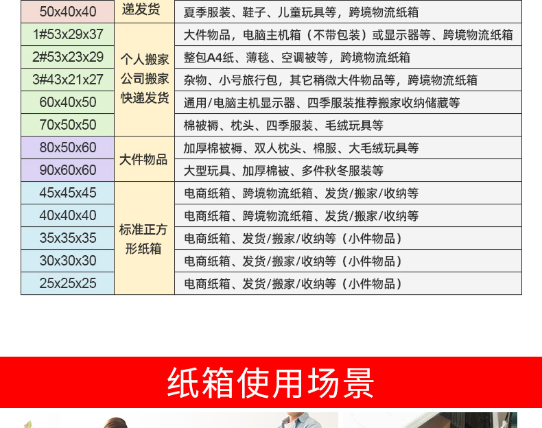This screenshot has width=542, height=428.
Task: Click the 50x40x40 size cell
Action: pyautogui.click(x=68, y=12)
